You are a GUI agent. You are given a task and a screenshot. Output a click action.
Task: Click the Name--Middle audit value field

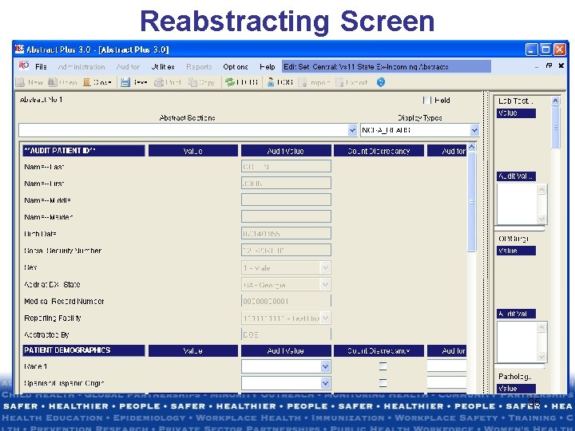pyautogui.click(x=286, y=200)
